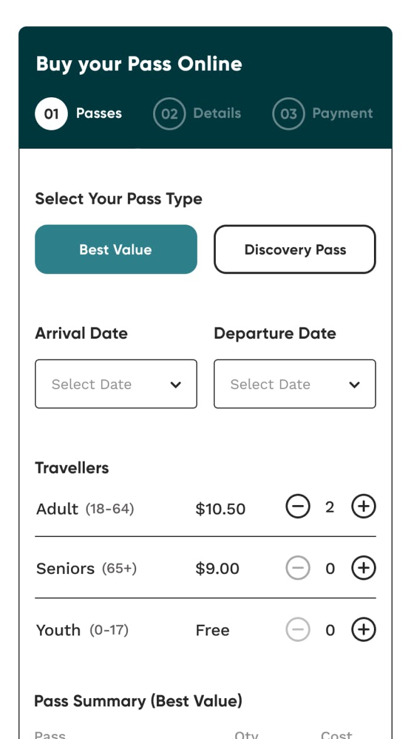Viewport: 411px width, 739px height.
Task: Add a Youth traveller using plus icon
Action: [x=363, y=629]
